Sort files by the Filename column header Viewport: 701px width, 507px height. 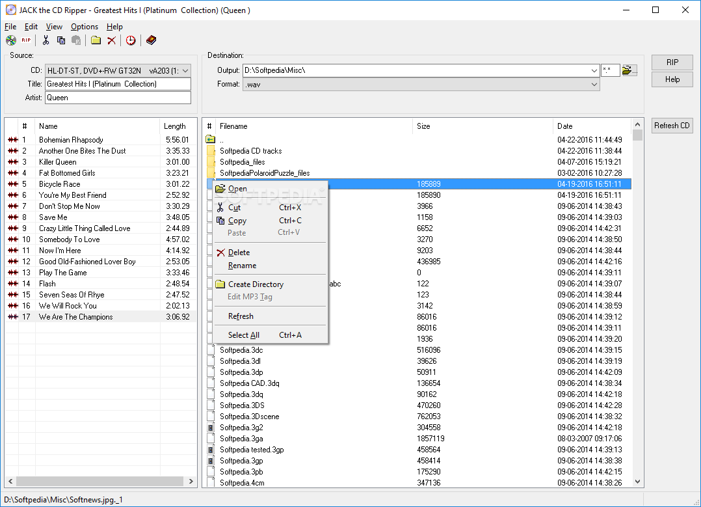[313, 126]
